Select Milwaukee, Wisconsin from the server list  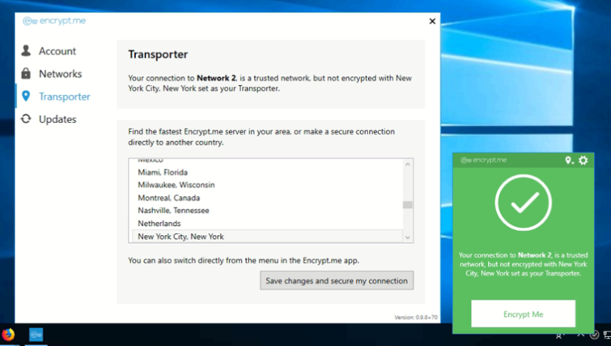coord(267,185)
